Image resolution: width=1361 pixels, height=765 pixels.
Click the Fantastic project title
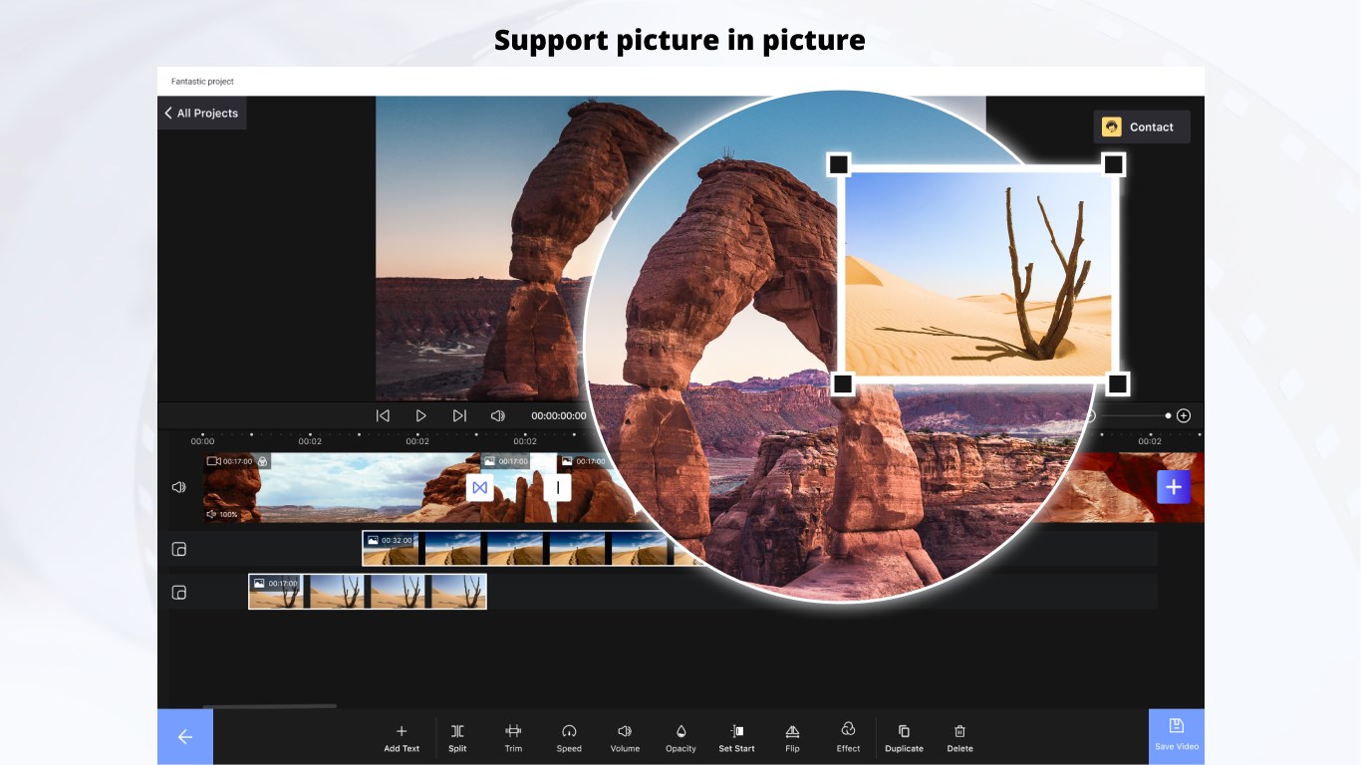pos(203,81)
